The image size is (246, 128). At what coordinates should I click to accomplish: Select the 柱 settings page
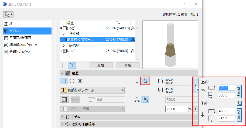(27, 24)
